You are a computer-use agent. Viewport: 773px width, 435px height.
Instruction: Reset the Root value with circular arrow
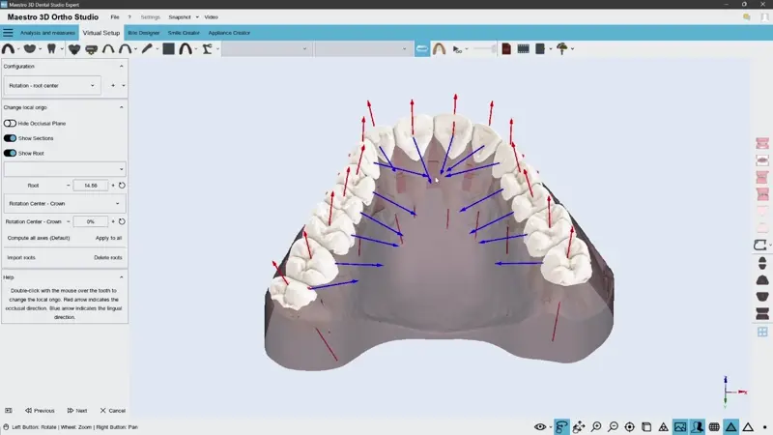pos(122,186)
